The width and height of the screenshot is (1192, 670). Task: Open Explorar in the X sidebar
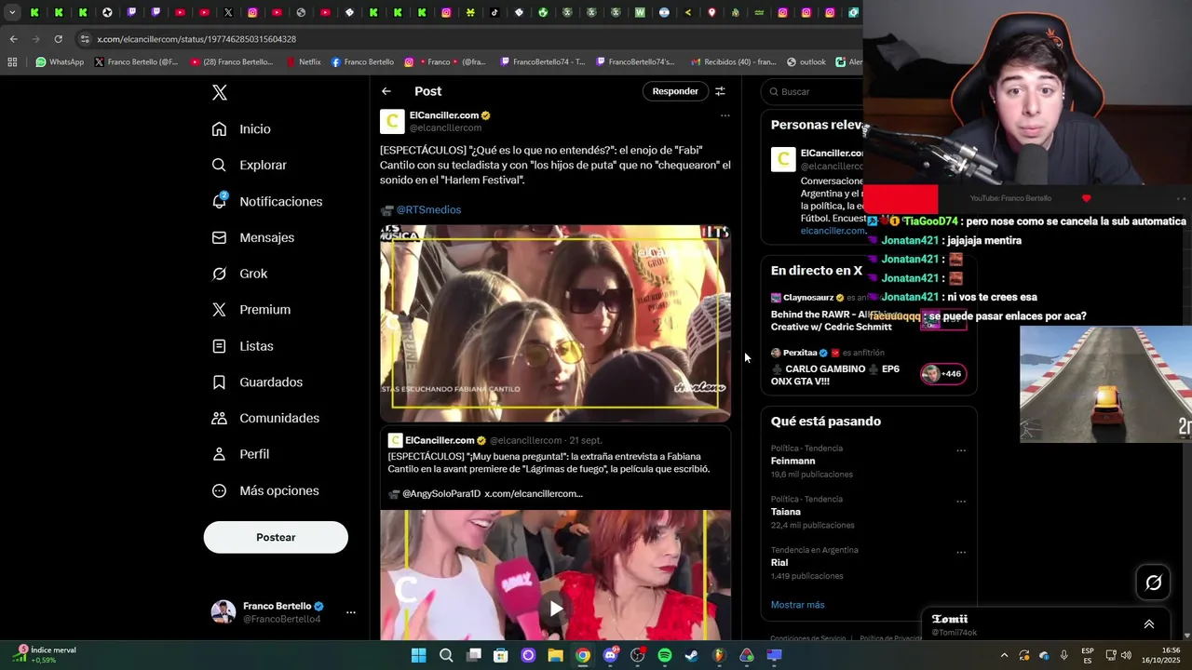point(250,165)
